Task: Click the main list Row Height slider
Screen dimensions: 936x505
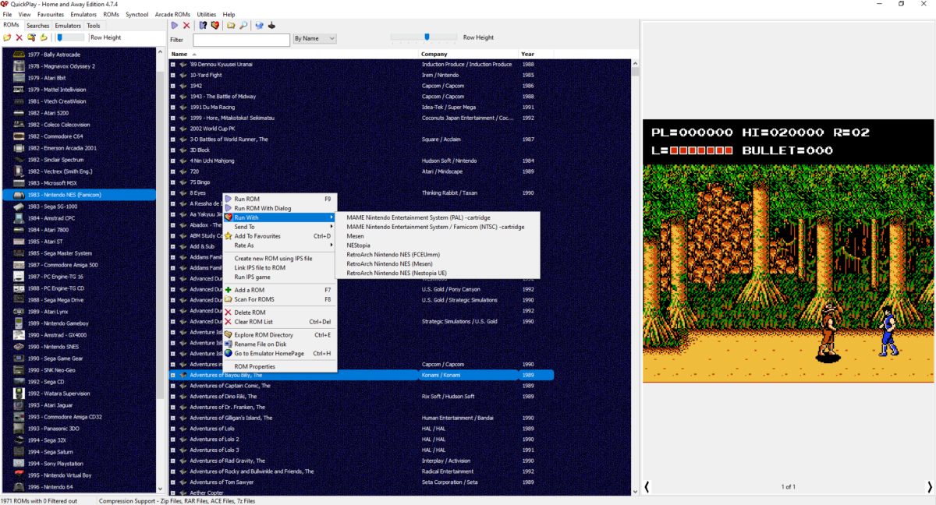Action: 424,37
